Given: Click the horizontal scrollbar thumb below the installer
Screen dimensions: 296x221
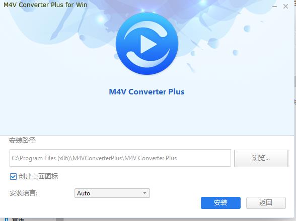Looking at the screenshot, I should [59, 219].
